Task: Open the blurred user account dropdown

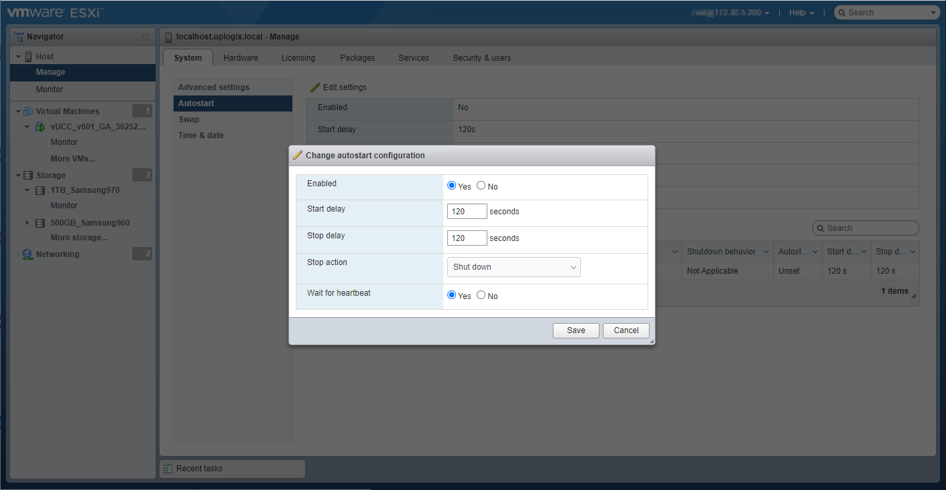Action: (x=731, y=13)
